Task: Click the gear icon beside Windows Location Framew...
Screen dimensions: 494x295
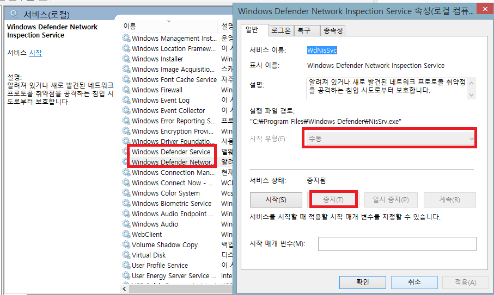Action: coord(126,49)
